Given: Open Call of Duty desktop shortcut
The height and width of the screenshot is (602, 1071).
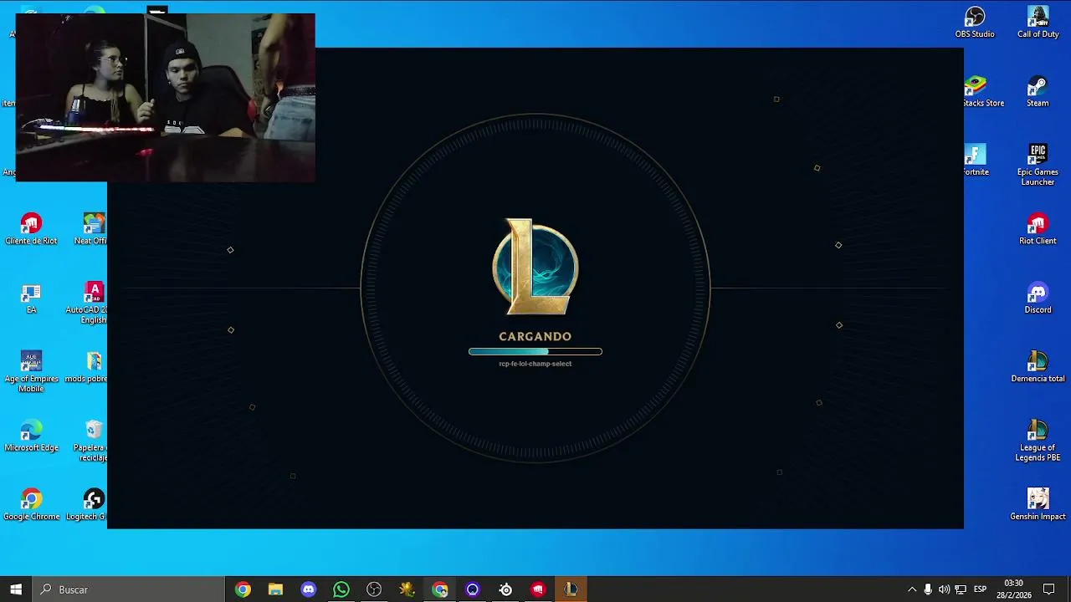Looking at the screenshot, I should click(x=1038, y=23).
